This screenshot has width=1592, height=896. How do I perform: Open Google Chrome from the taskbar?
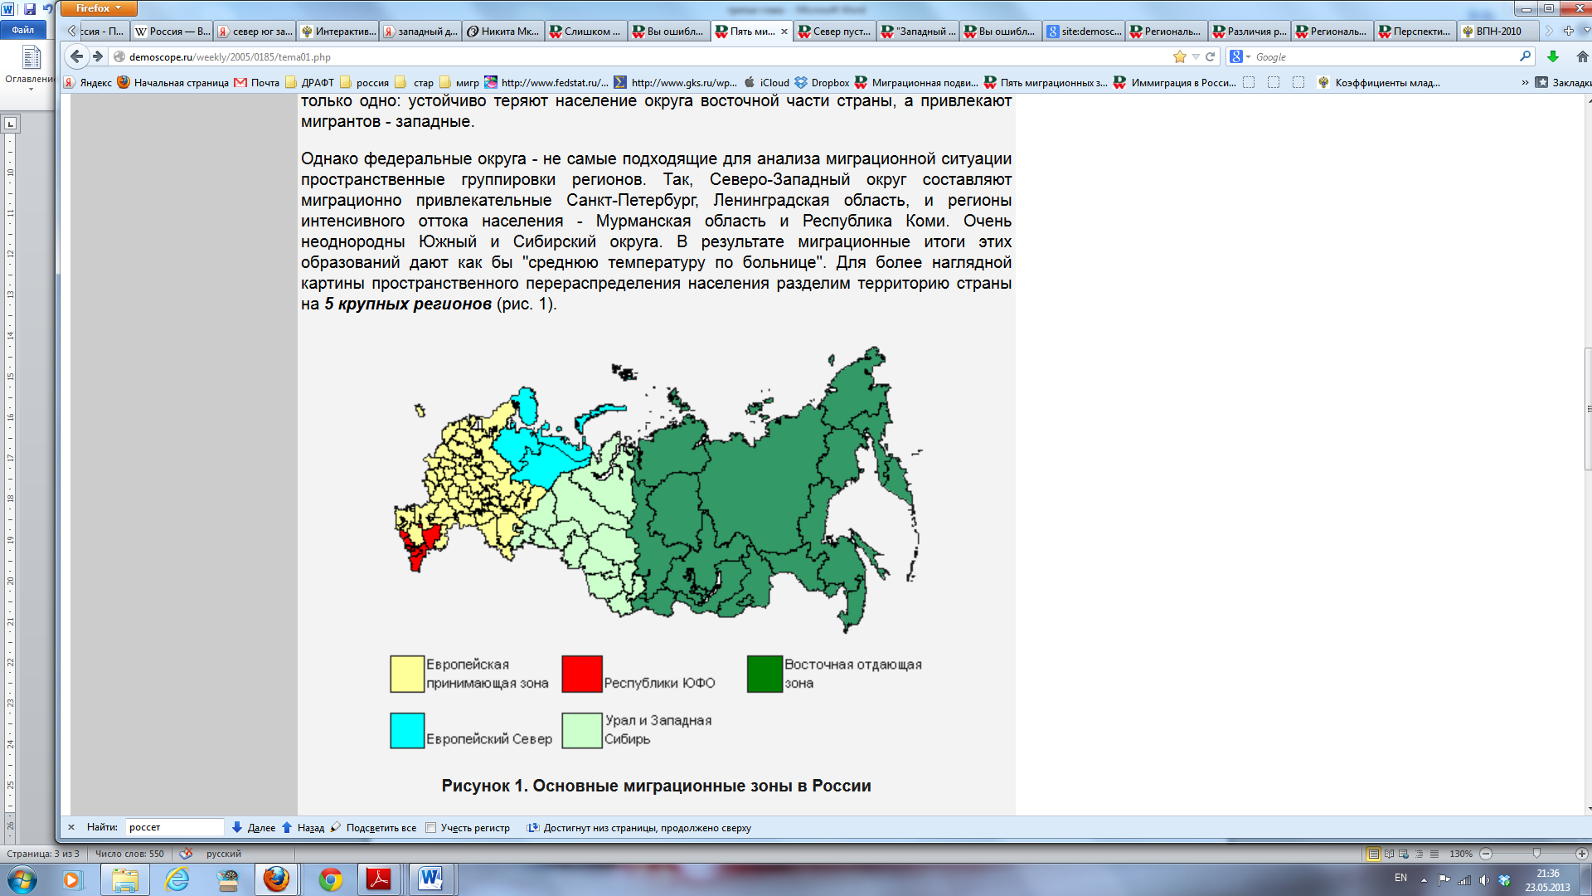click(330, 879)
